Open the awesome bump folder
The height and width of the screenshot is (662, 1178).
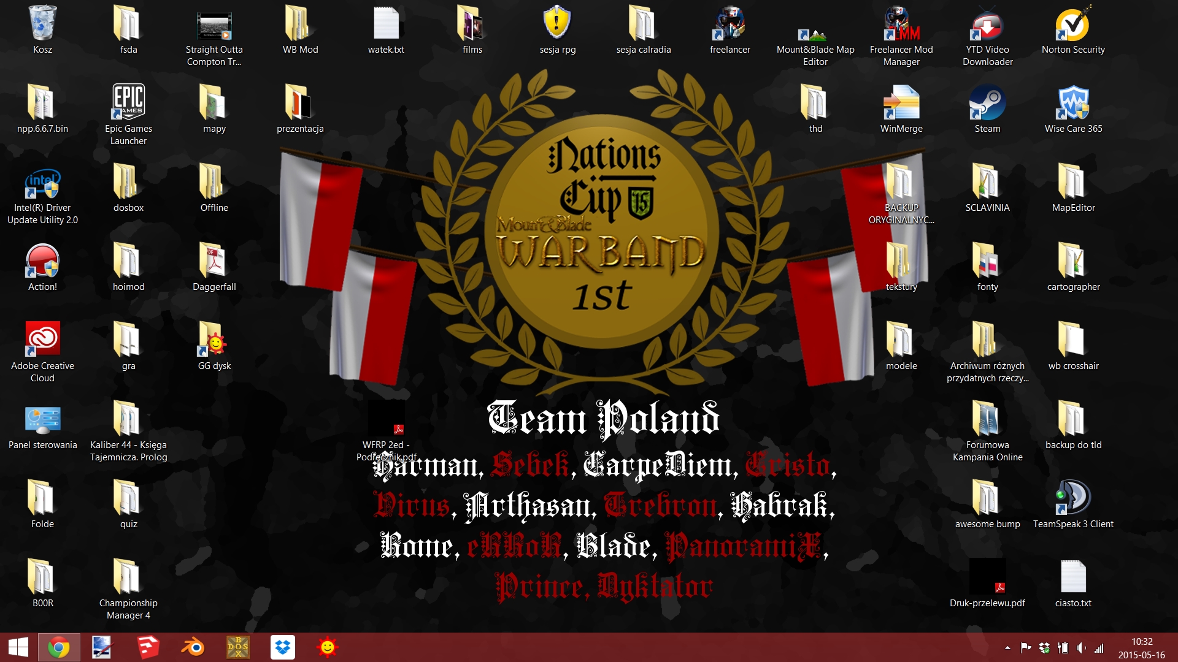pos(987,504)
